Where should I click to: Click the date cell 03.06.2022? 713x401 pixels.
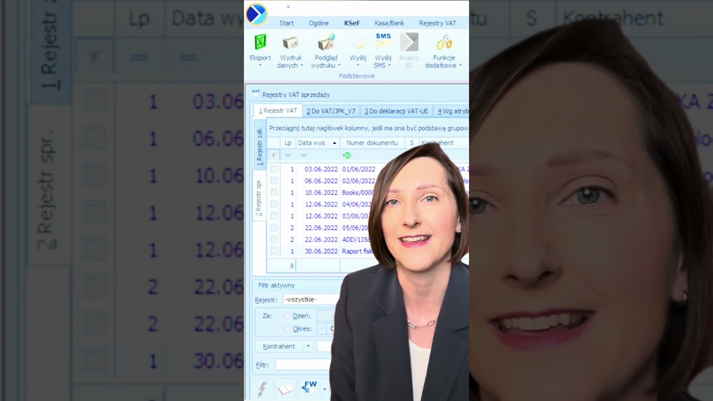tap(318, 169)
